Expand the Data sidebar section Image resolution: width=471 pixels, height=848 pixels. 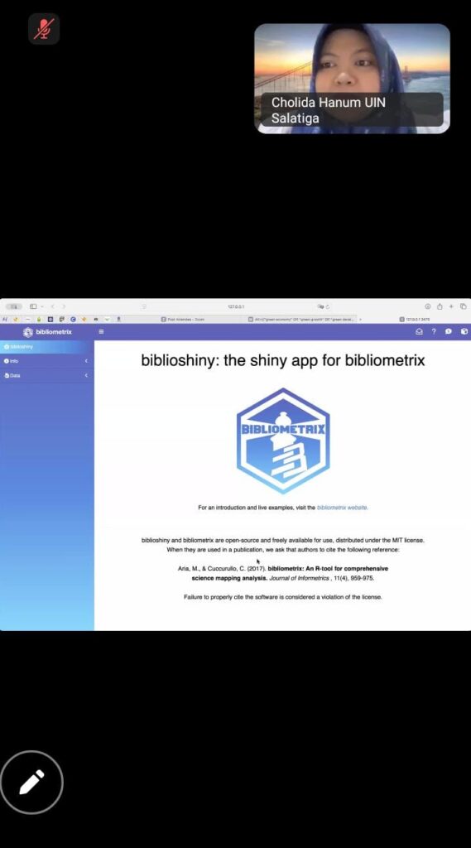coord(46,375)
